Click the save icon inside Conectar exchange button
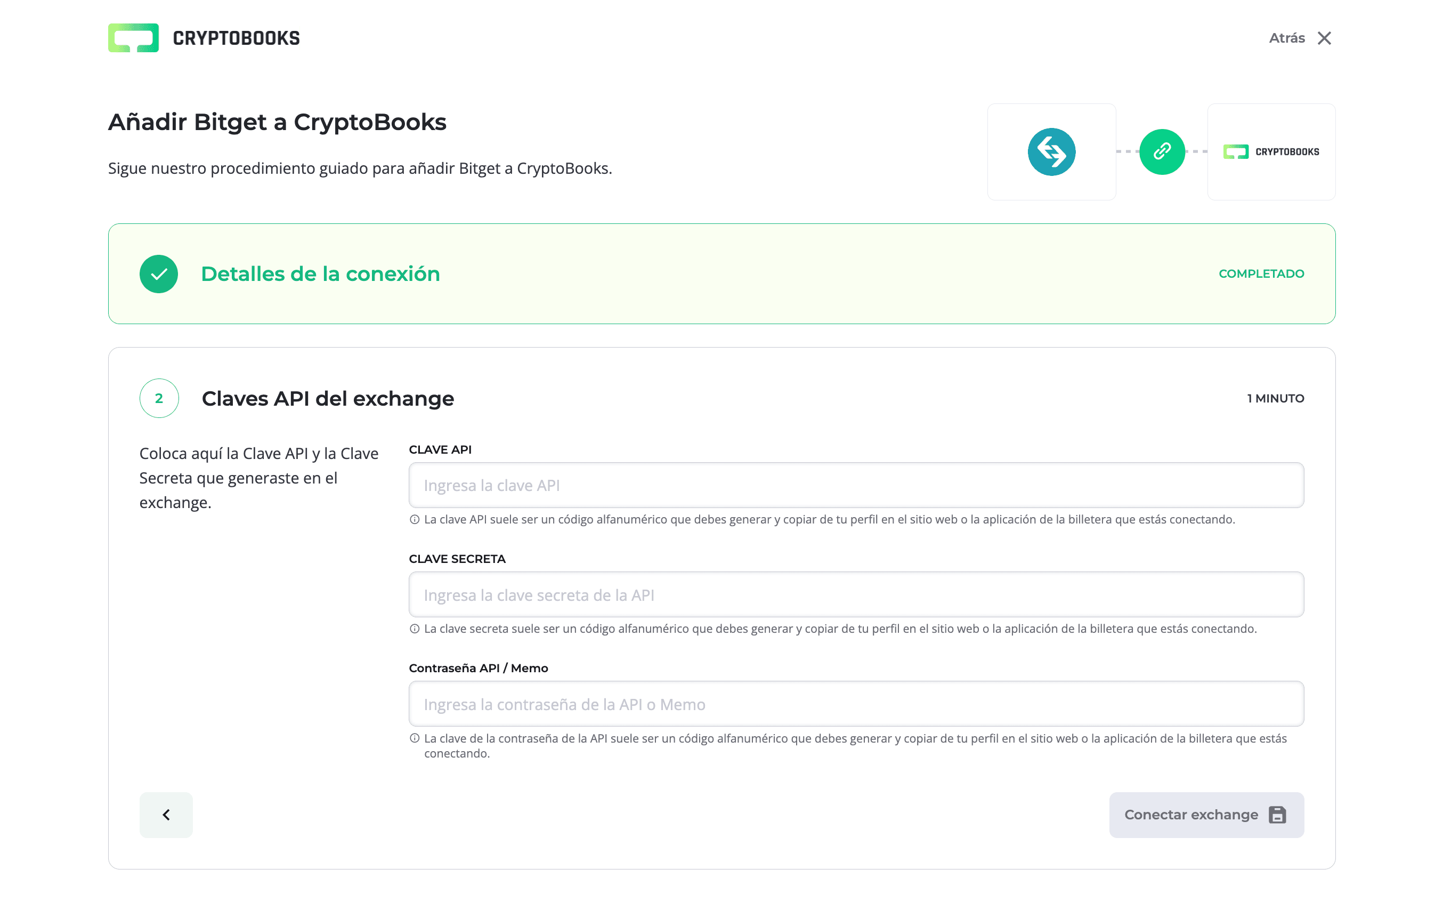The image size is (1443, 918). (1278, 814)
